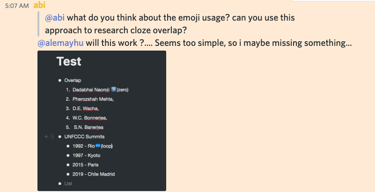Screen dimensions: 375x192
Task: Click the Overlap bullet item
Action: (x=73, y=81)
